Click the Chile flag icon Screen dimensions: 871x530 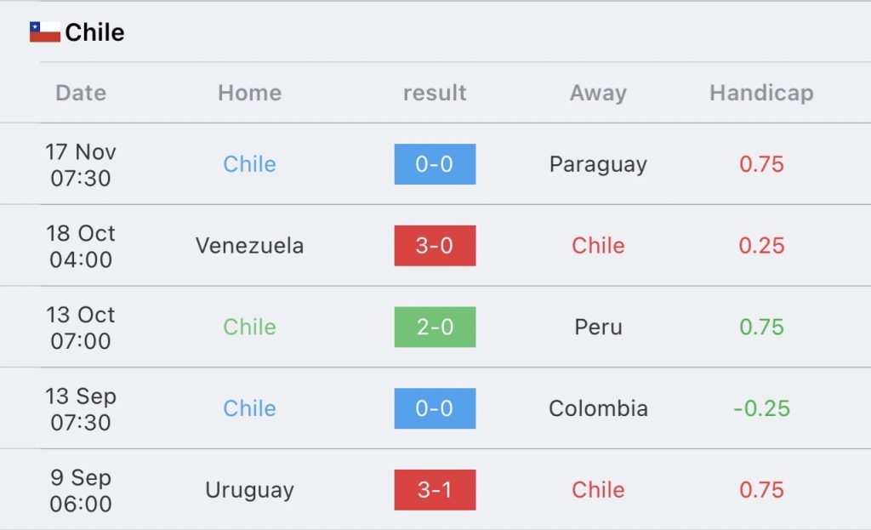coord(45,32)
